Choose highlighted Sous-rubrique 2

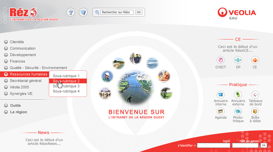(68, 81)
